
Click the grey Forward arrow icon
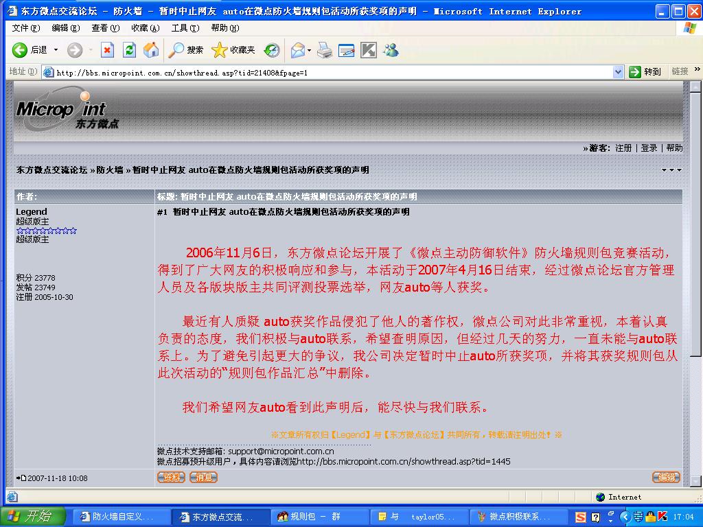pyautogui.click(x=75, y=49)
